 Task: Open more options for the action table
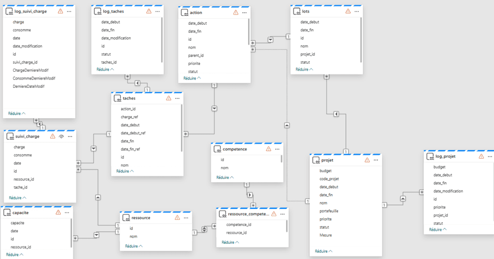[244, 12]
